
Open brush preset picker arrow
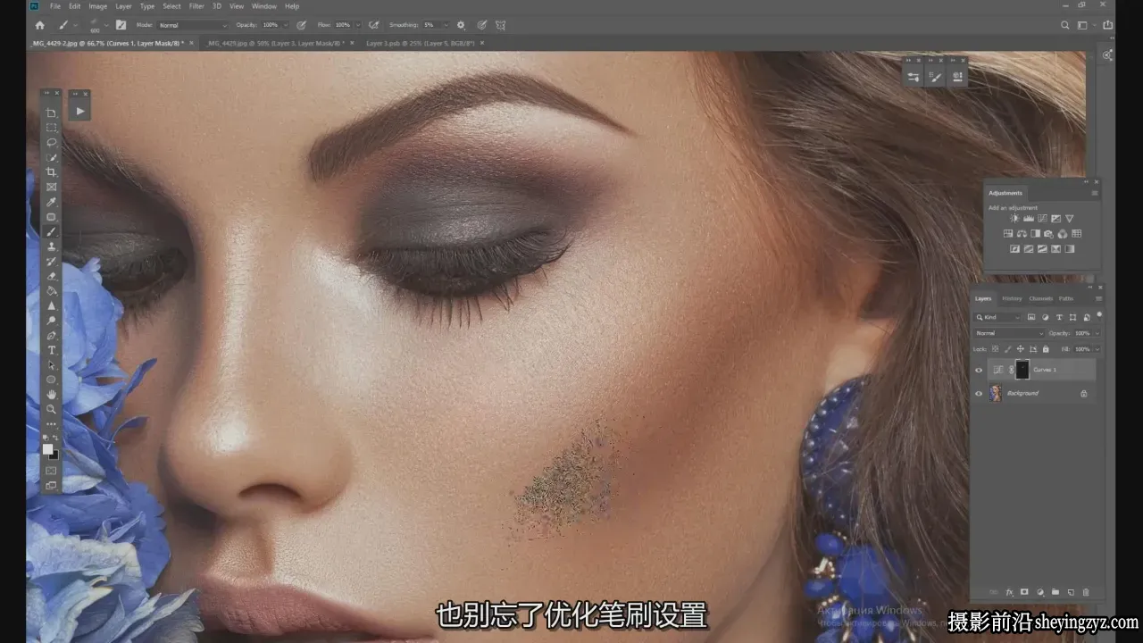106,25
